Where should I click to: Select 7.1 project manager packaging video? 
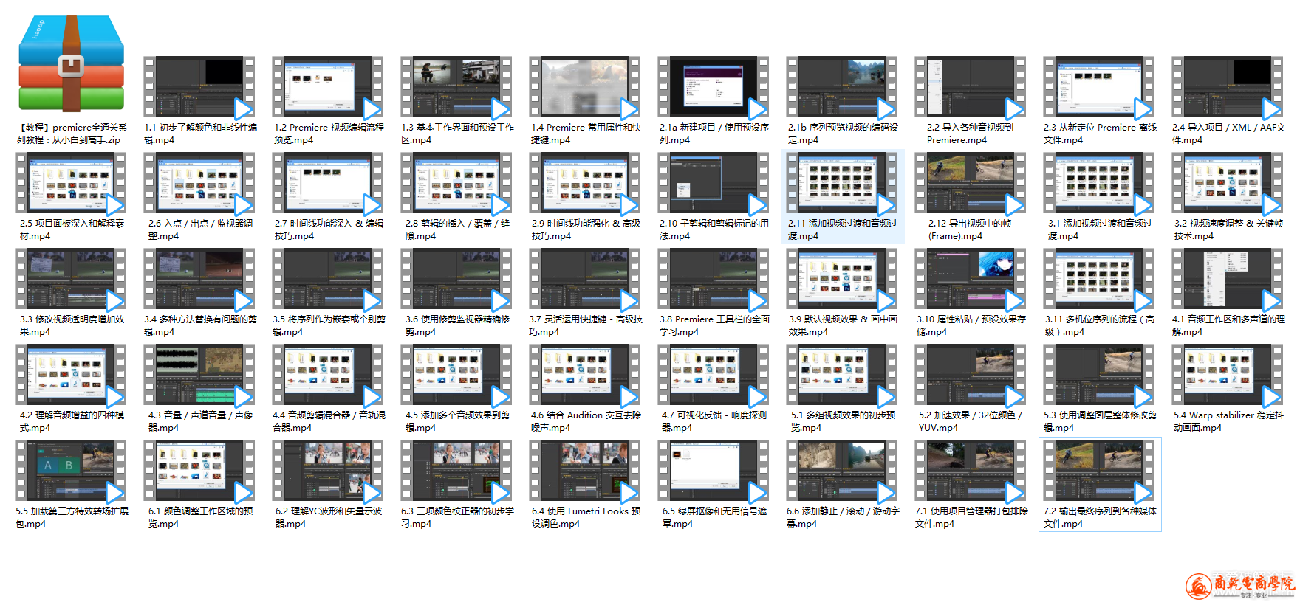pyautogui.click(x=971, y=471)
